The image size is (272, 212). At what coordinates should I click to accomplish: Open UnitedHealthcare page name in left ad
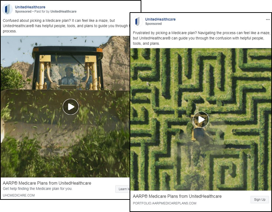tap(30, 7)
